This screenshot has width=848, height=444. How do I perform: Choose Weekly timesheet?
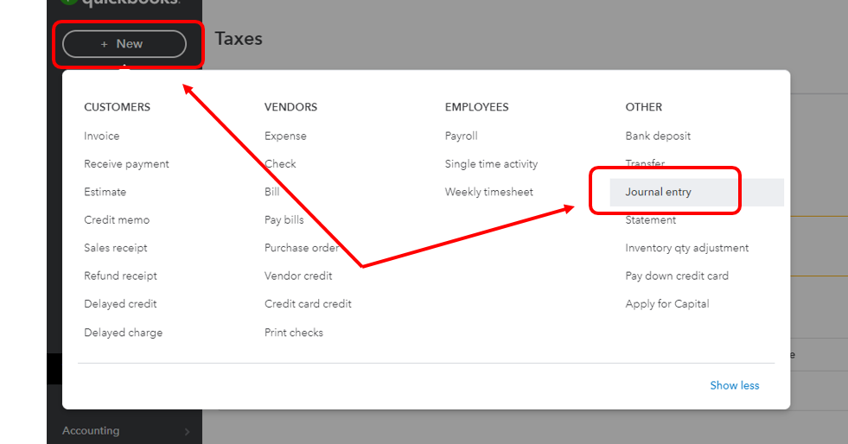pos(489,192)
